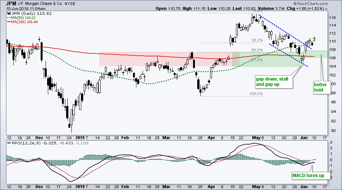Click the High 111.15 value
The width and height of the screenshot is (342, 190).
[193, 8]
